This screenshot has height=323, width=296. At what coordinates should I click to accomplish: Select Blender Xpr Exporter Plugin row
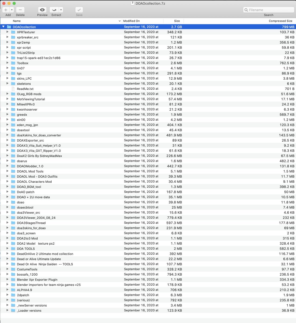pos(148,279)
